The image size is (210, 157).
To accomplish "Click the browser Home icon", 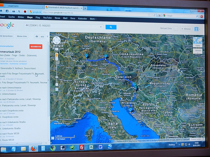I will coord(1,11).
